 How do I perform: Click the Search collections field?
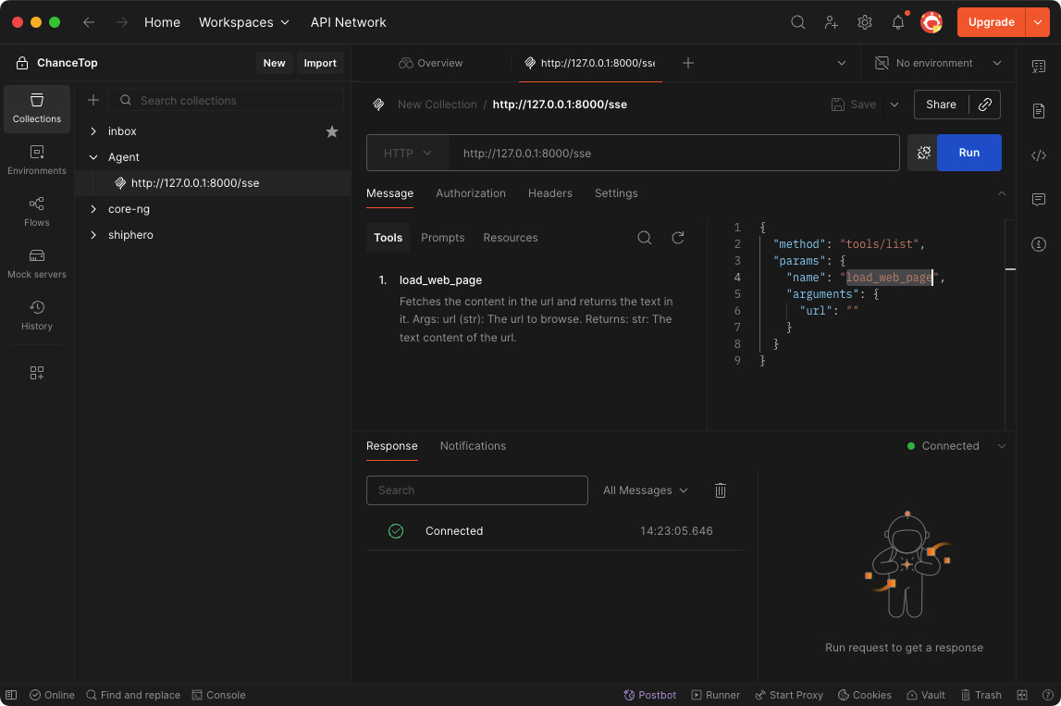[237, 100]
